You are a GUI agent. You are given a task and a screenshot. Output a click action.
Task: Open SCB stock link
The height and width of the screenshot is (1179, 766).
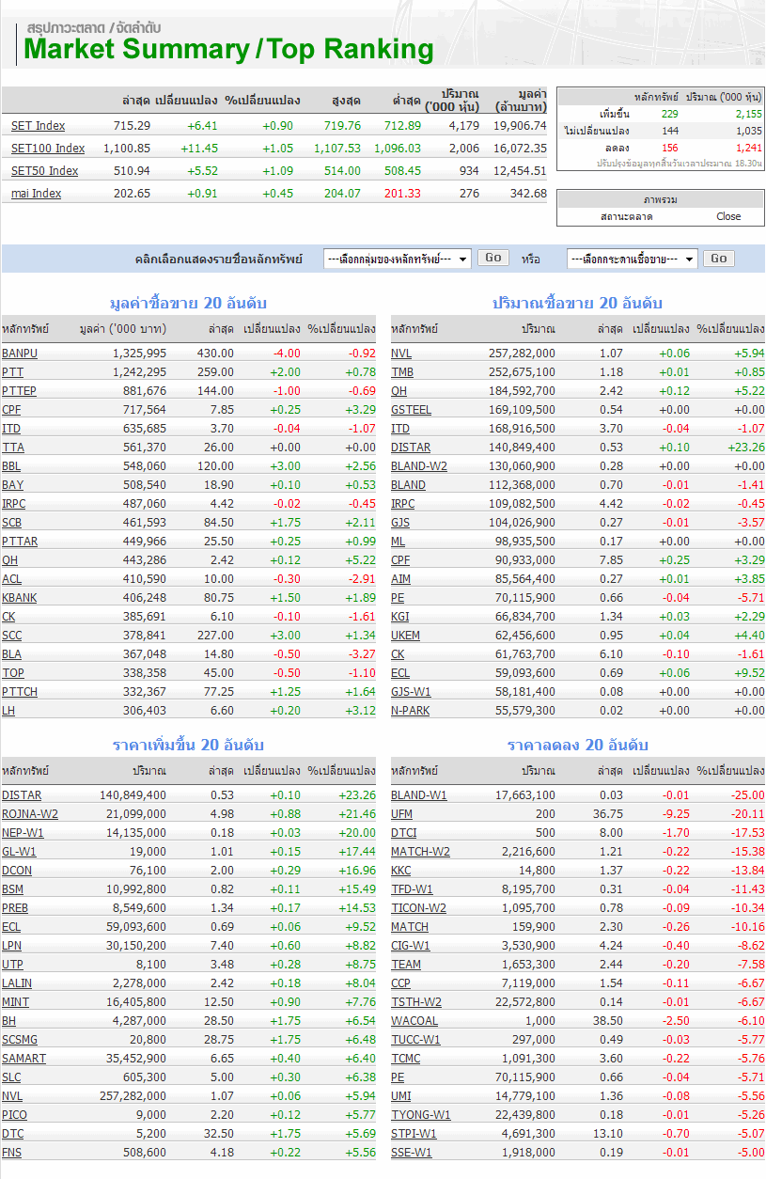pos(12,523)
